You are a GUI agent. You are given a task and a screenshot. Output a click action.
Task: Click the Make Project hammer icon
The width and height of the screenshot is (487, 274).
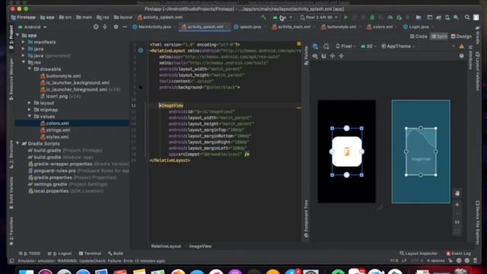coord(263,18)
